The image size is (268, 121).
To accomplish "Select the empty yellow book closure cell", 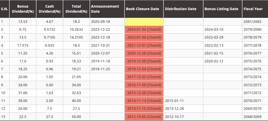I will [x=144, y=22].
